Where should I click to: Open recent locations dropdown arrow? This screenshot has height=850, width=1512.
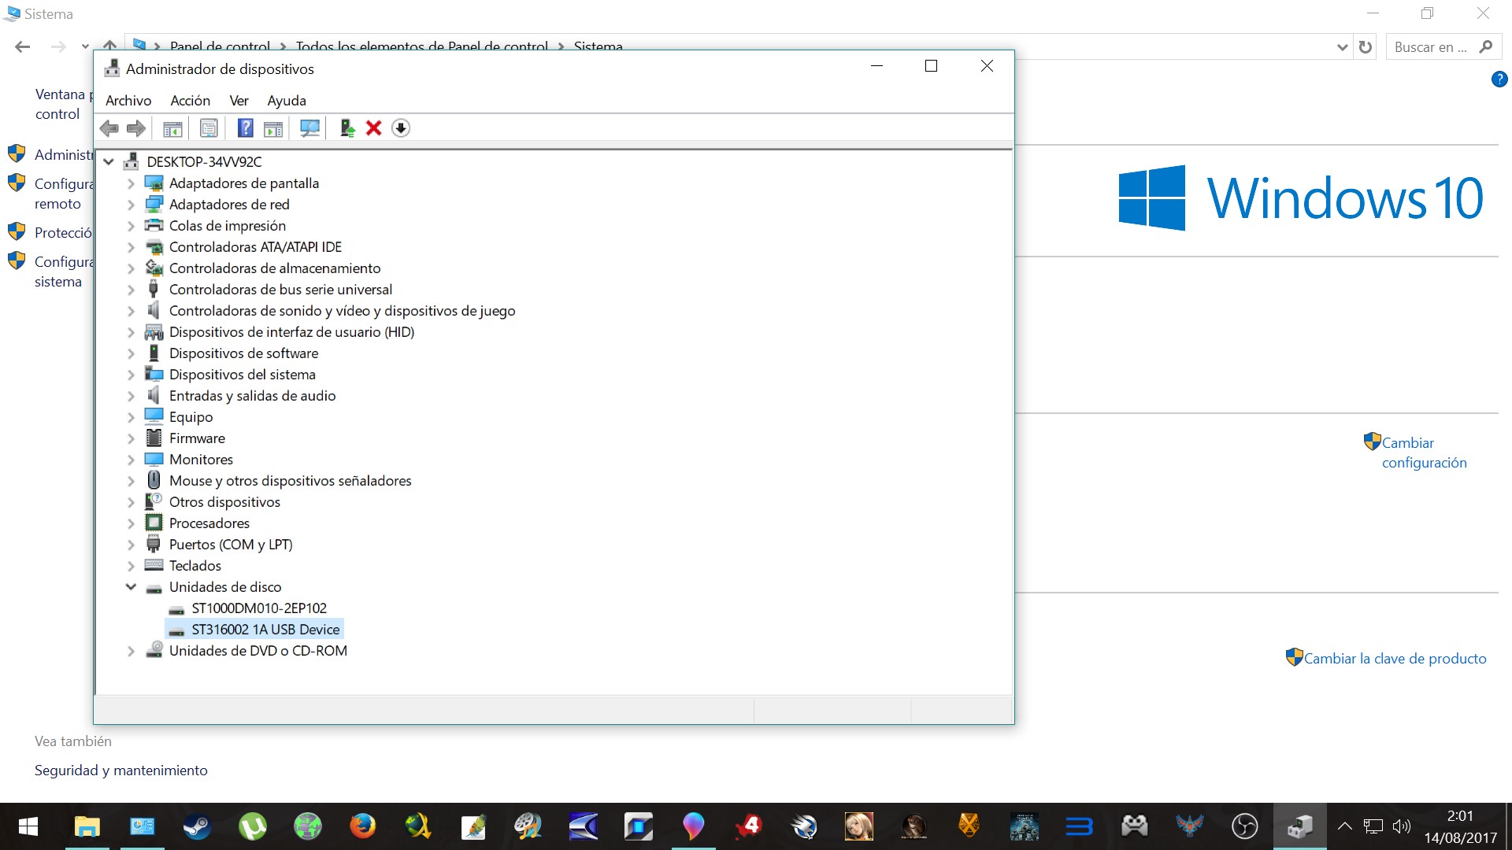coord(85,47)
